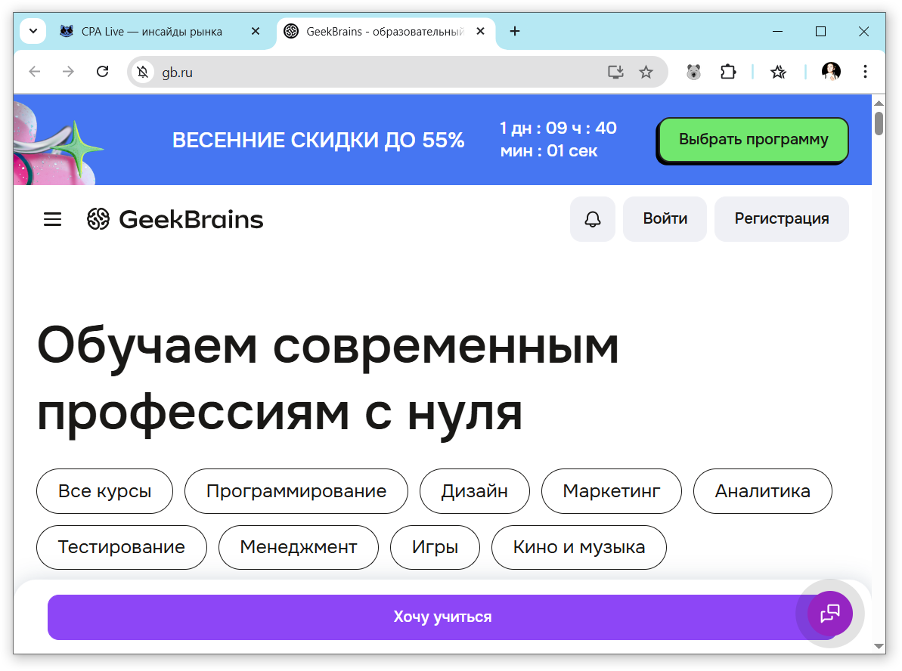Open the Extensions puzzle icon
This screenshot has width=902, height=671.
click(x=728, y=72)
